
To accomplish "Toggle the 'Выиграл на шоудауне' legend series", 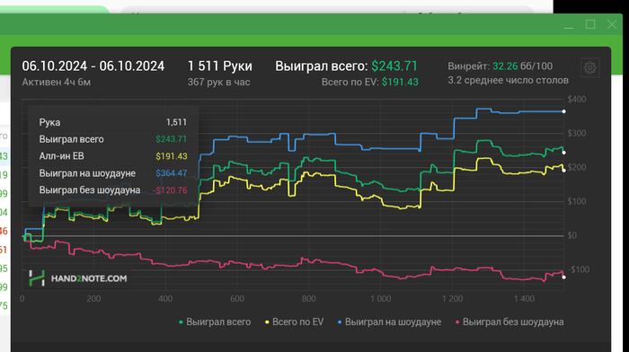I will click(x=389, y=322).
